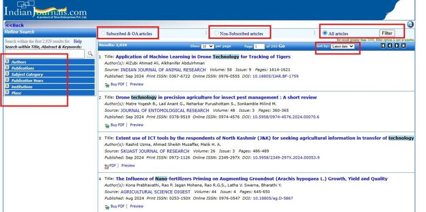This screenshot has height=212, width=426.
Task: Open the Show per page dropdown
Action: pos(208,46)
